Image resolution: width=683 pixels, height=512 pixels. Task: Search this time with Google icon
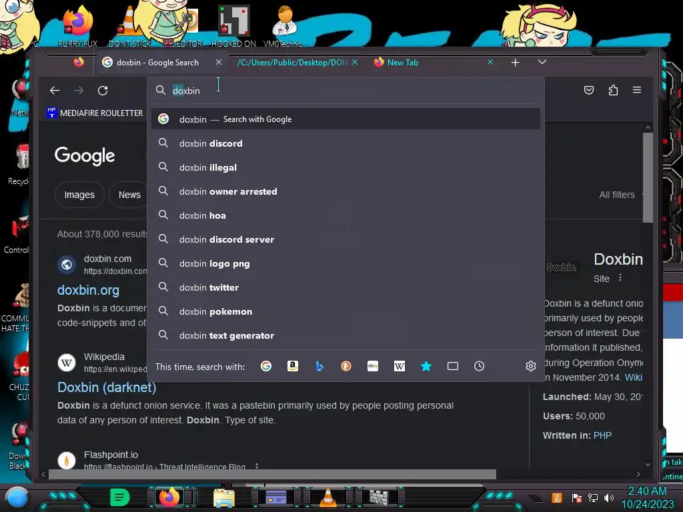pyautogui.click(x=266, y=366)
